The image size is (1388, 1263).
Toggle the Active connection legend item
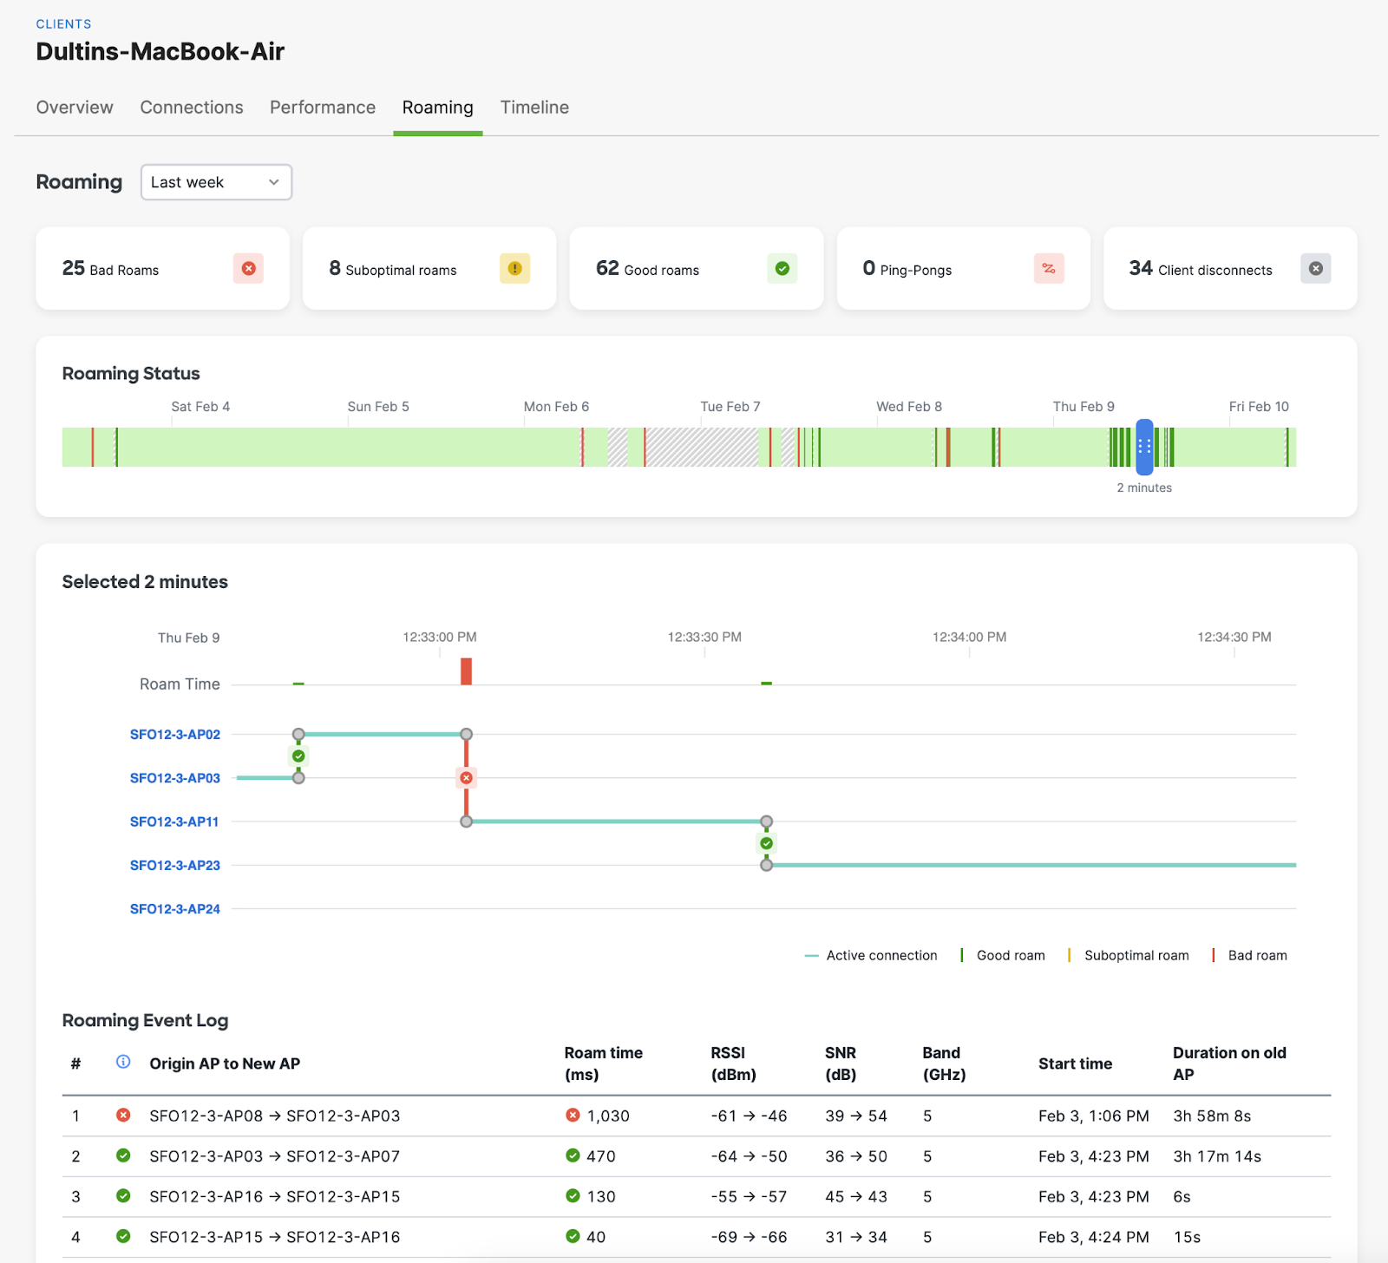point(870,955)
